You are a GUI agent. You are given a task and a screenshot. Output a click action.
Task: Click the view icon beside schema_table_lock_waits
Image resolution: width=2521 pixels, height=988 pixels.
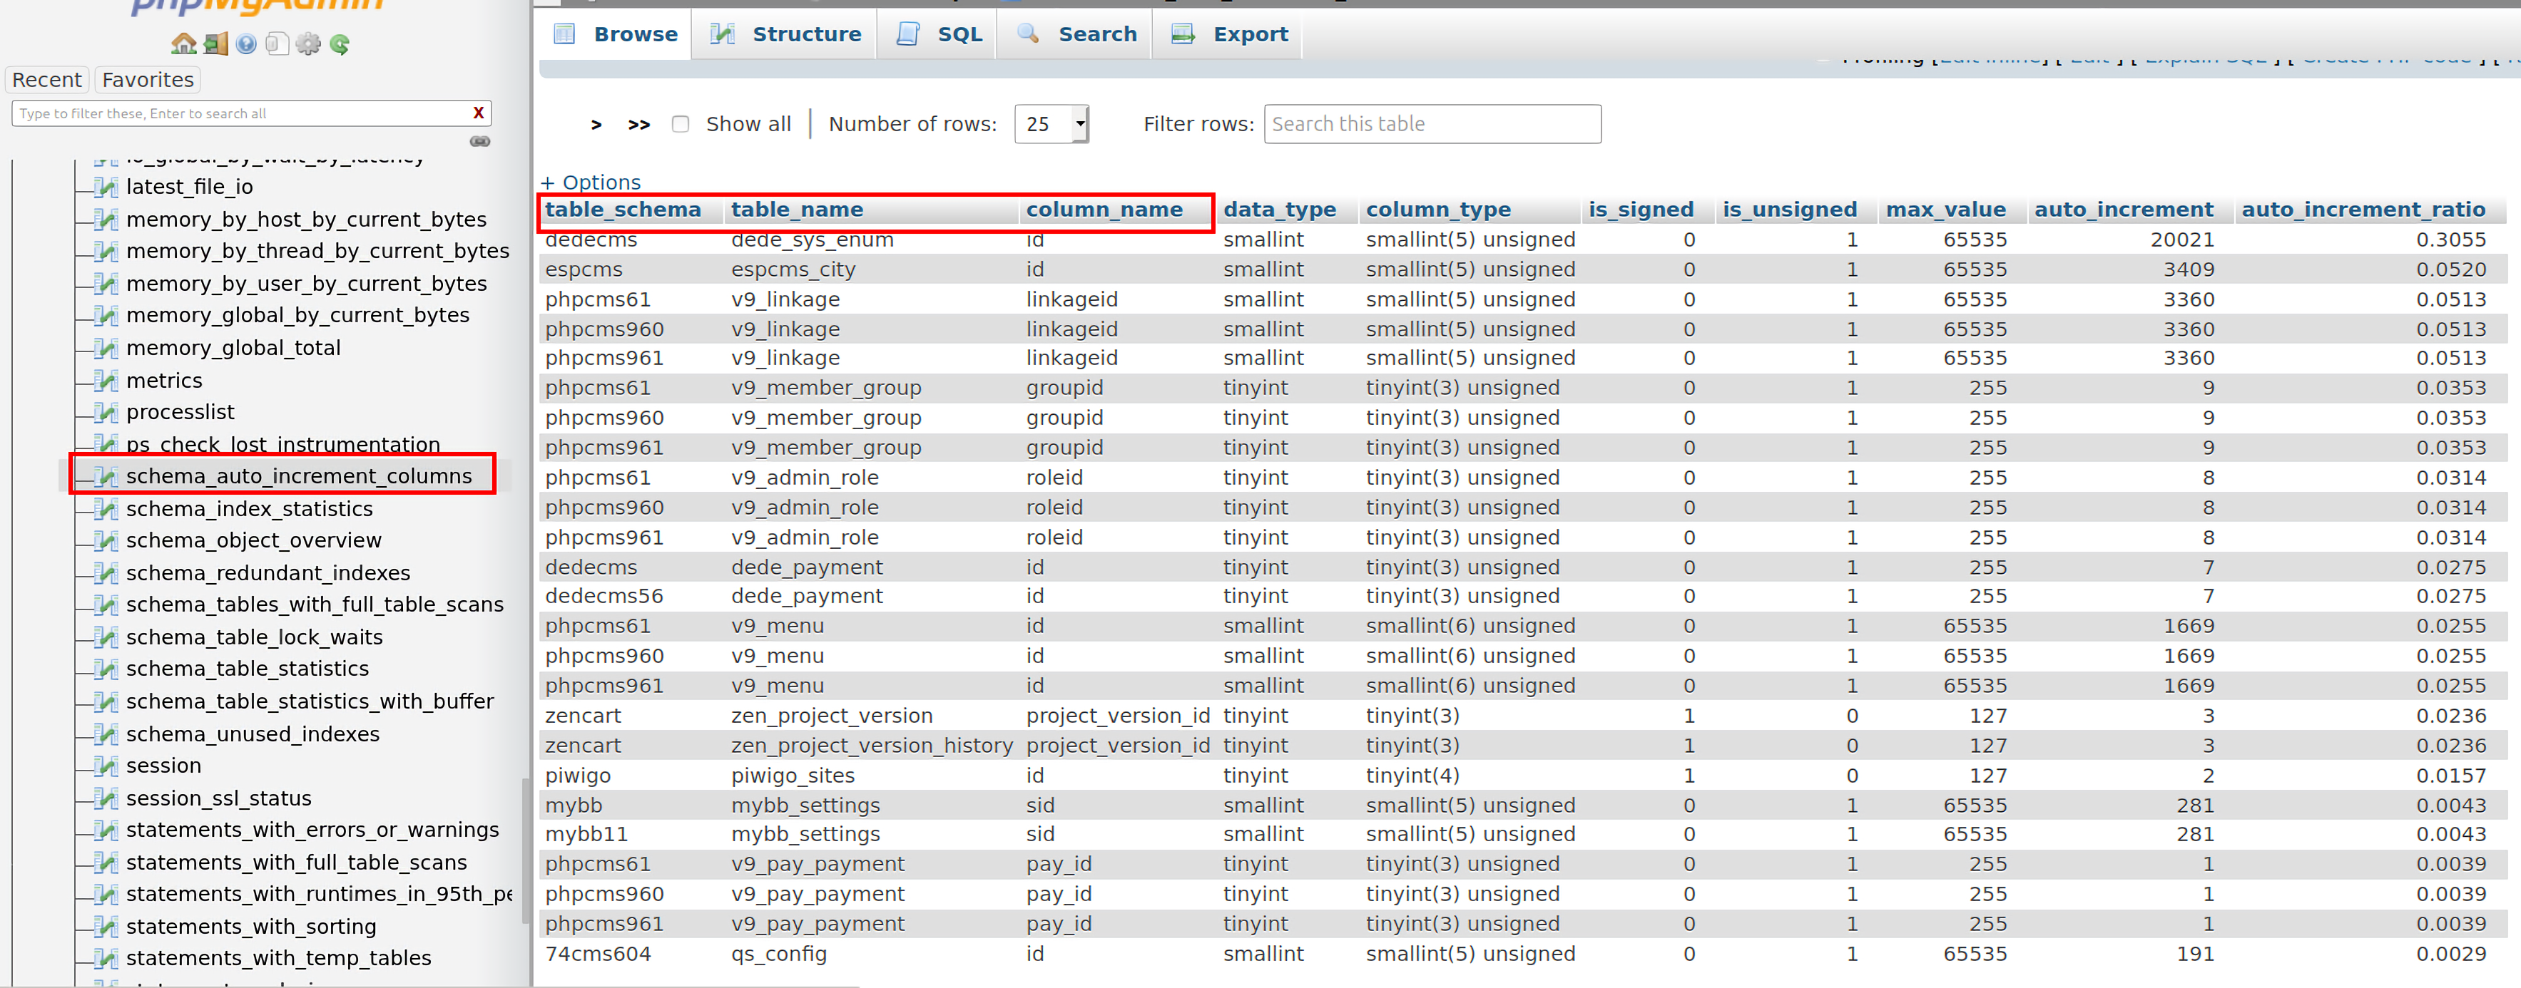pos(106,637)
